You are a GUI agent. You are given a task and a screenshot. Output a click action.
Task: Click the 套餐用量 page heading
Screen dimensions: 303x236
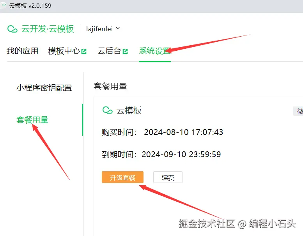pyautogui.click(x=110, y=86)
